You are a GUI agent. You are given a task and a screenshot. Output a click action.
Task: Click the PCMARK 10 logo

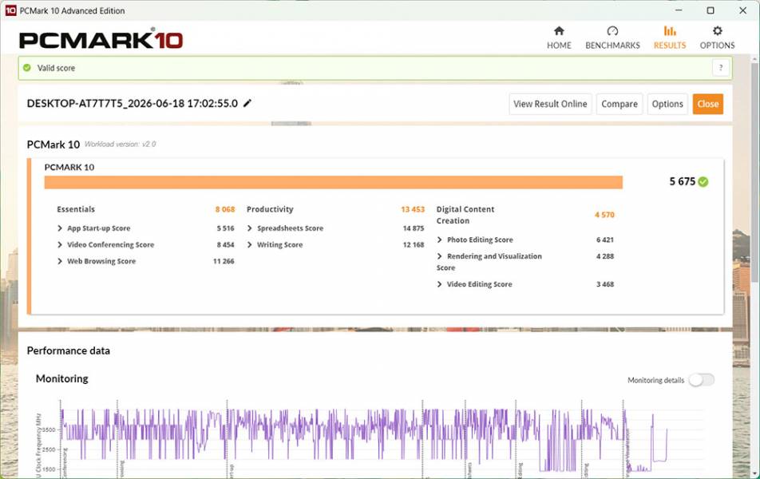click(x=101, y=40)
